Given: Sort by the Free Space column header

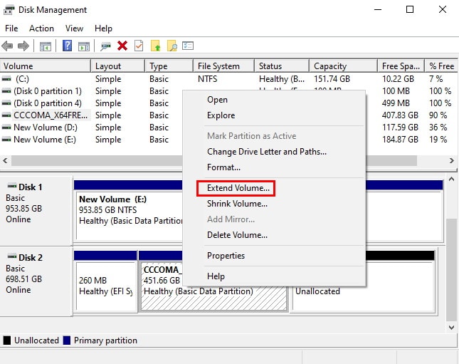Looking at the screenshot, I should pos(401,66).
